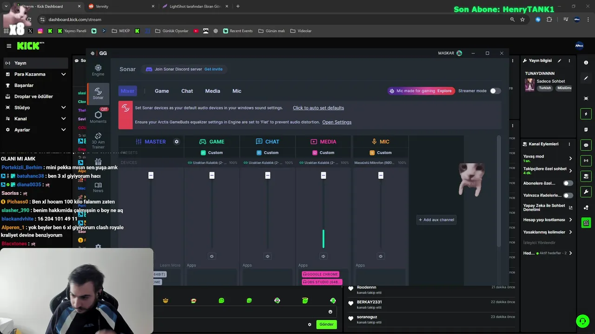The image size is (595, 334).
Task: Open chat settings gear near Gönder
Action: (x=310, y=324)
